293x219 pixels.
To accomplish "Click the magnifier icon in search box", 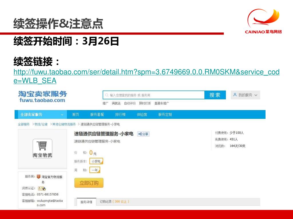I will [107, 95].
